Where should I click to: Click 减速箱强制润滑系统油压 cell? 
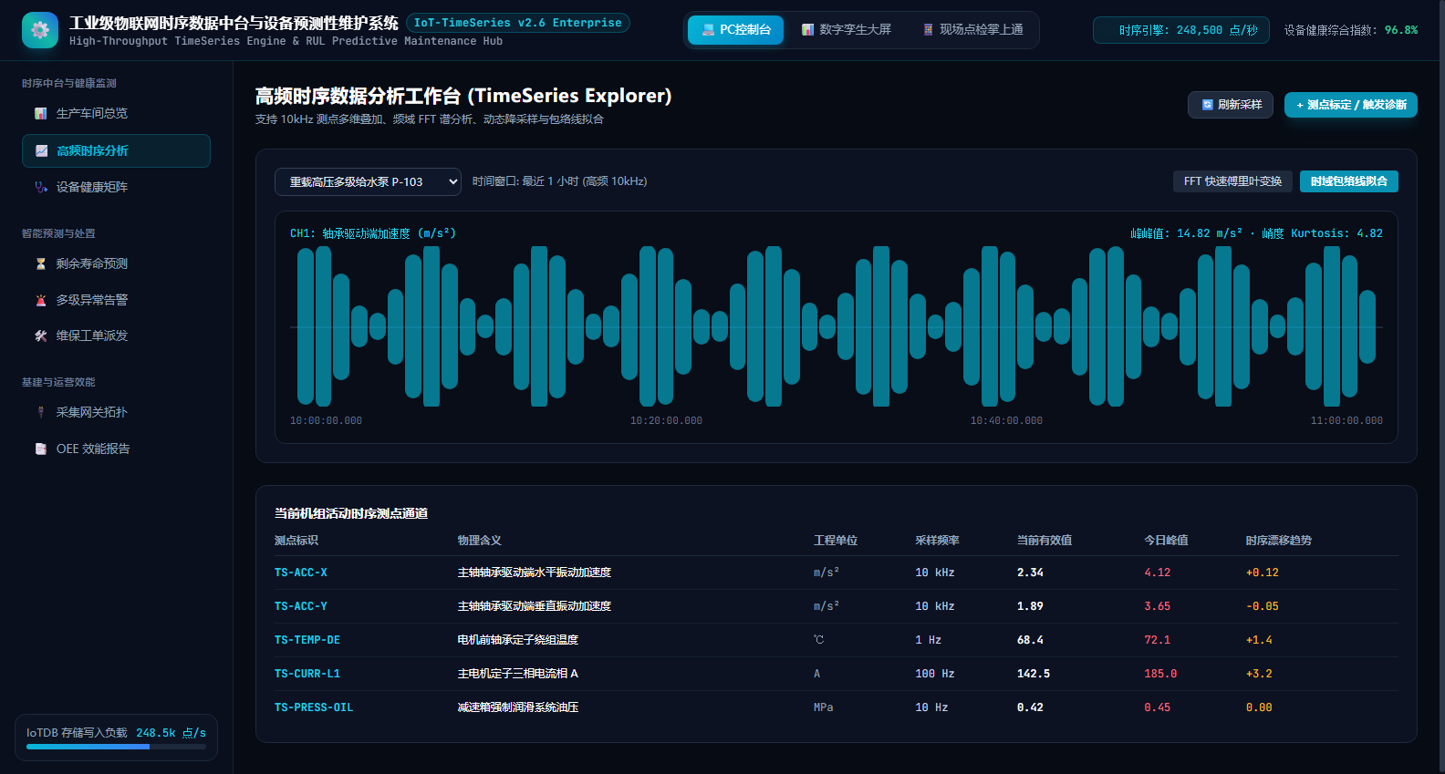click(518, 707)
